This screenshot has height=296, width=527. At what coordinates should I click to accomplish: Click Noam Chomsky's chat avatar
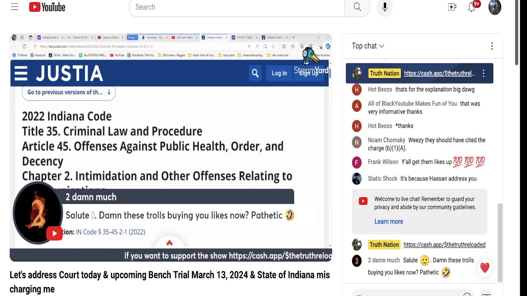coord(357,143)
